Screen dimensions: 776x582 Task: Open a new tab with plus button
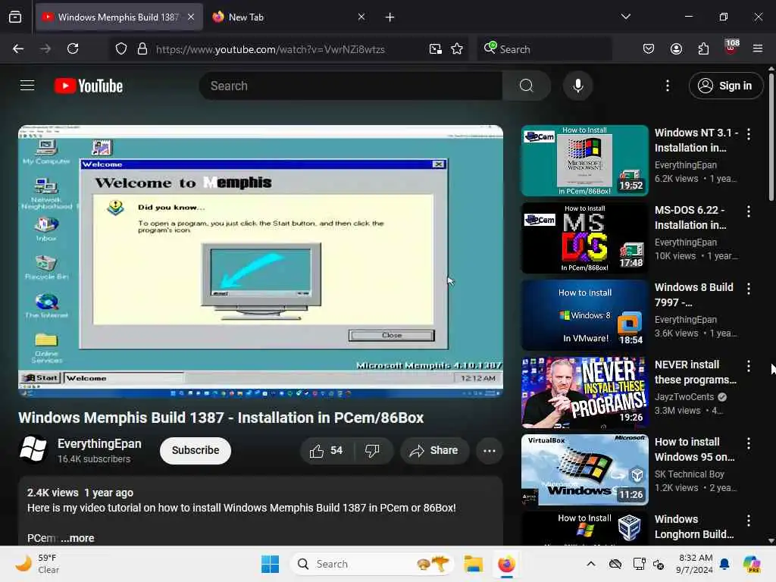(390, 17)
